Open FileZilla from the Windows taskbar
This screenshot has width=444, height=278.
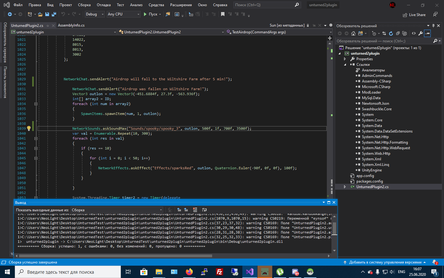pyautogui.click(x=220, y=272)
